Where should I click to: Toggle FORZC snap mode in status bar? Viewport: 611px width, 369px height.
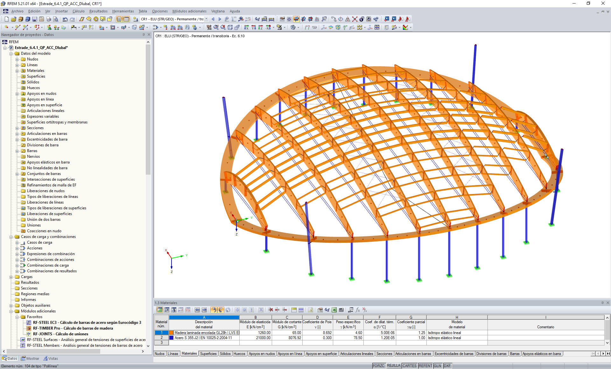[379, 366]
